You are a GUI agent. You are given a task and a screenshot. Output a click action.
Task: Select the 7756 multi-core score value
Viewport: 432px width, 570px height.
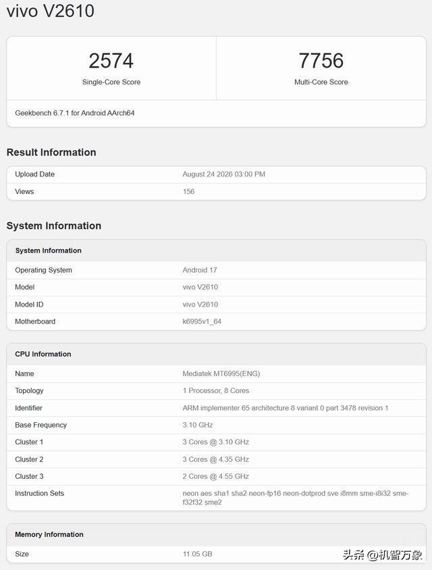(321, 61)
